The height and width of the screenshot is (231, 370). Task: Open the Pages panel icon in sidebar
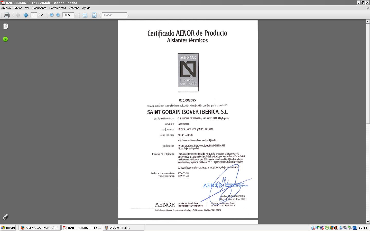[5, 26]
